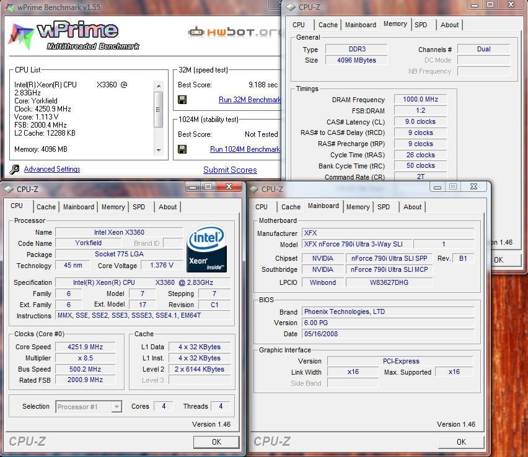Click the motherboard Manufacturer value XFX

pyautogui.click(x=388, y=233)
